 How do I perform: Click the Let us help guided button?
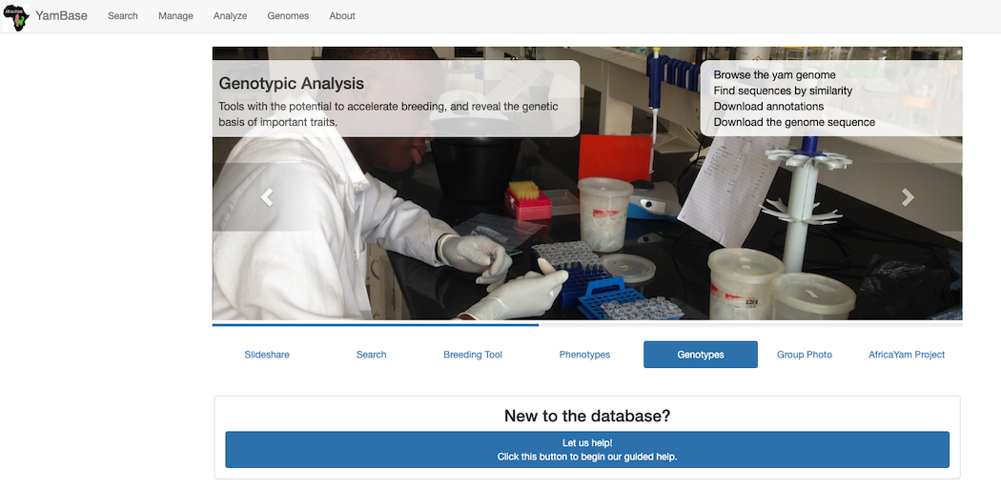tap(587, 450)
